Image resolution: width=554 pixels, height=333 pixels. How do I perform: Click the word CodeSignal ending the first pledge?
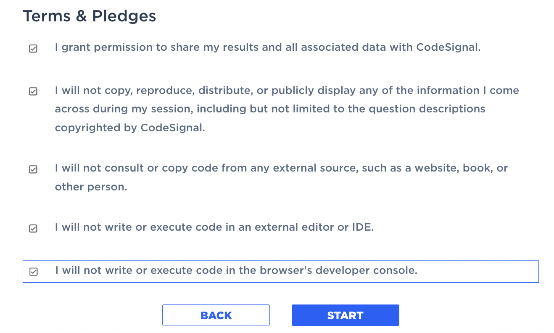tap(448, 47)
